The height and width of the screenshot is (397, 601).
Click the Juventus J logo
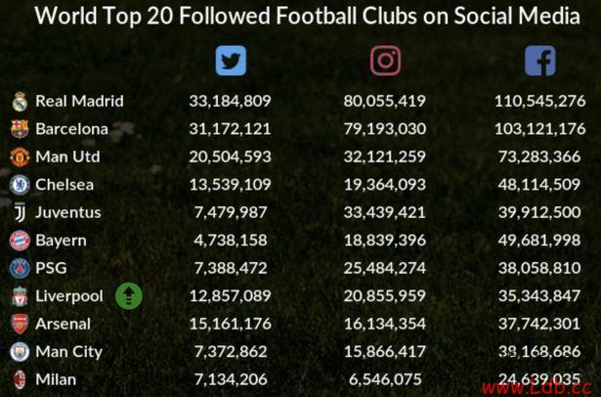tap(21, 212)
